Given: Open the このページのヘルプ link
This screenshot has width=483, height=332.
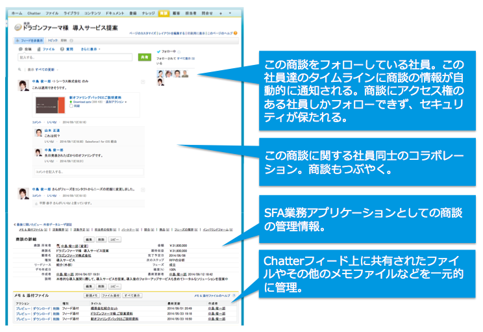Looking at the screenshot, I should (x=220, y=33).
